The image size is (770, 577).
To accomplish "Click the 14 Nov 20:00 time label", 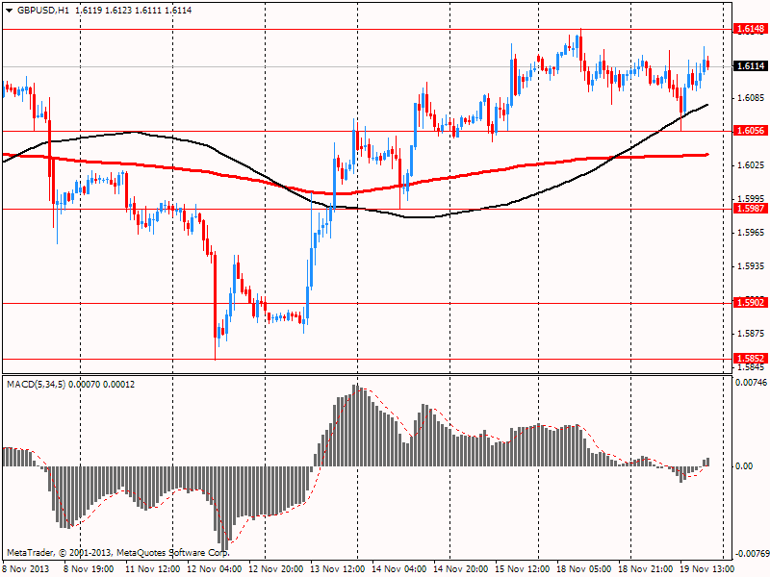I will point(461,569).
